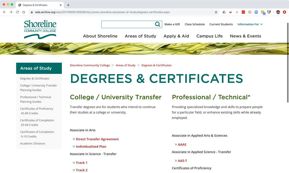Open the Areas of Study breadcrumb link
The image size is (289, 173).
(x=125, y=65)
